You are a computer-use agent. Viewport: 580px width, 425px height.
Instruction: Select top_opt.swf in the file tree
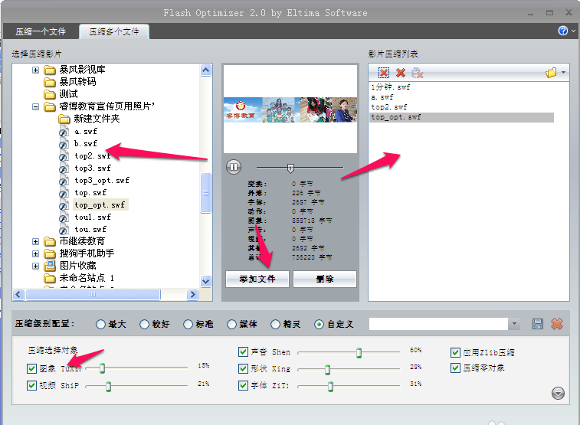pos(100,204)
